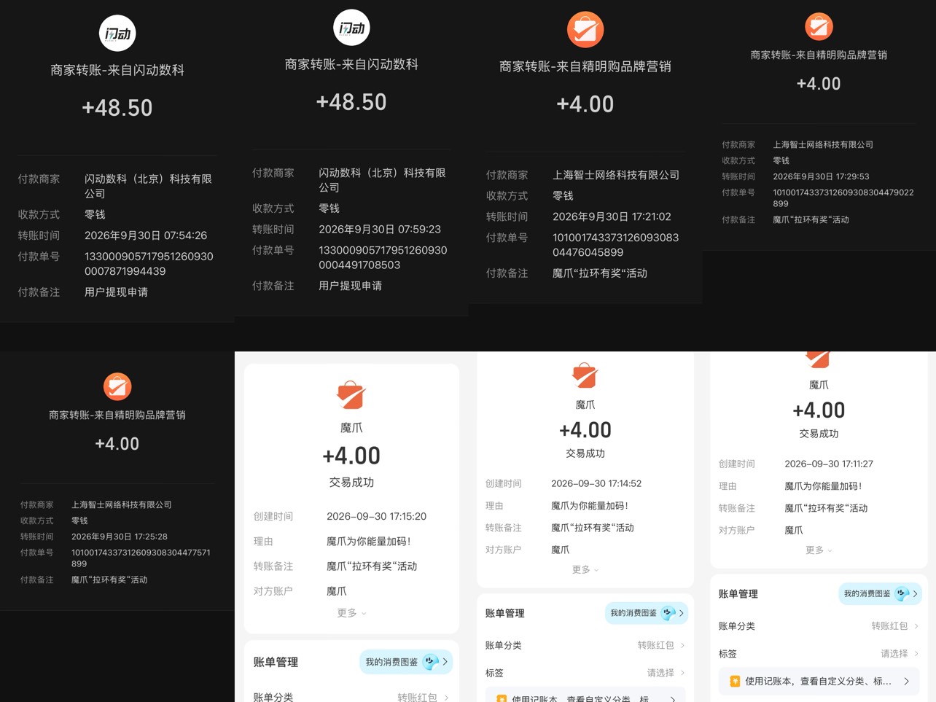Select the 零钱 value in the 17:25:28 transfer
Viewport: 936px width, 702px height.
coord(79,520)
